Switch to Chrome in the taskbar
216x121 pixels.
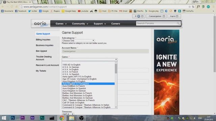pos(62,118)
